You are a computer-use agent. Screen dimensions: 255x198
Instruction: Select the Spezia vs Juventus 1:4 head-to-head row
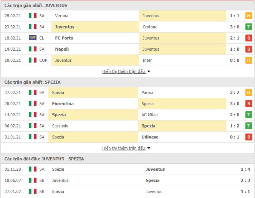pos(127,169)
